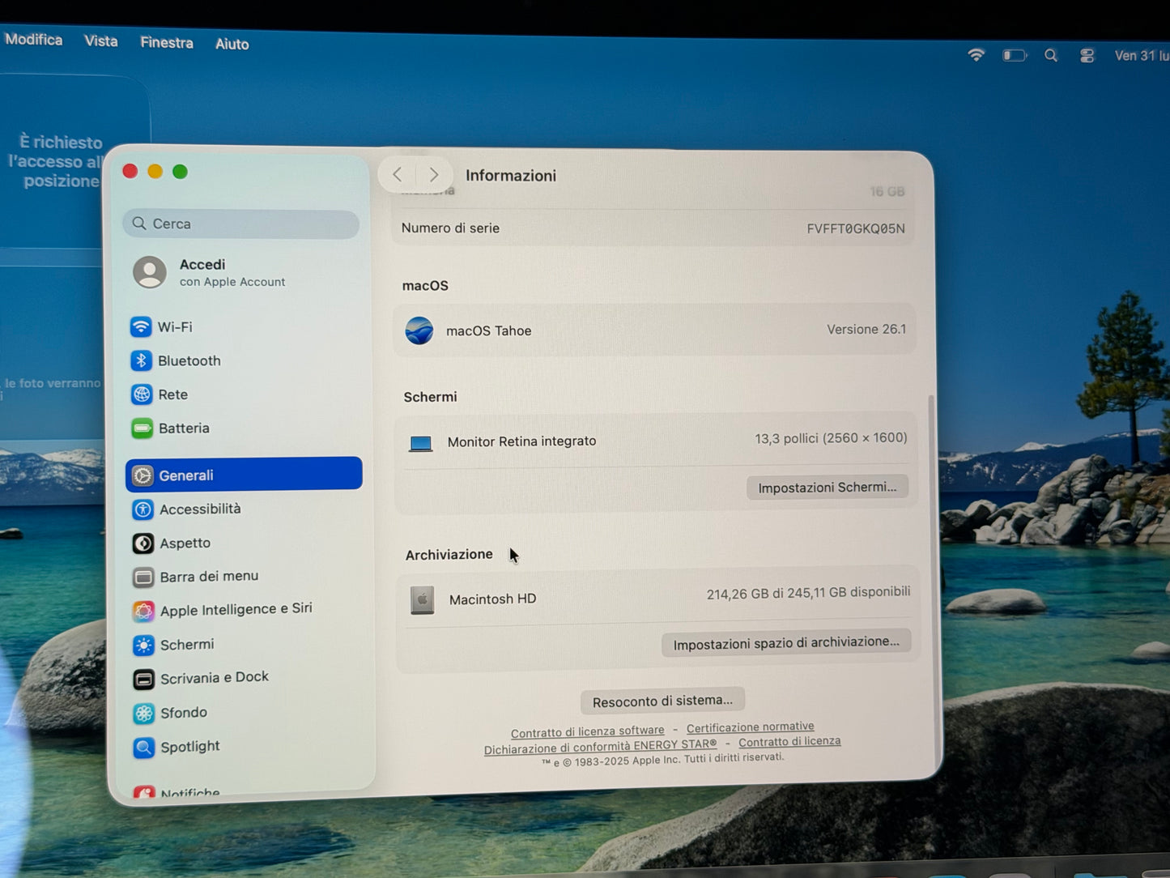This screenshot has width=1170, height=878.
Task: Open Apple Intelligence e Siri icon
Action: (143, 611)
